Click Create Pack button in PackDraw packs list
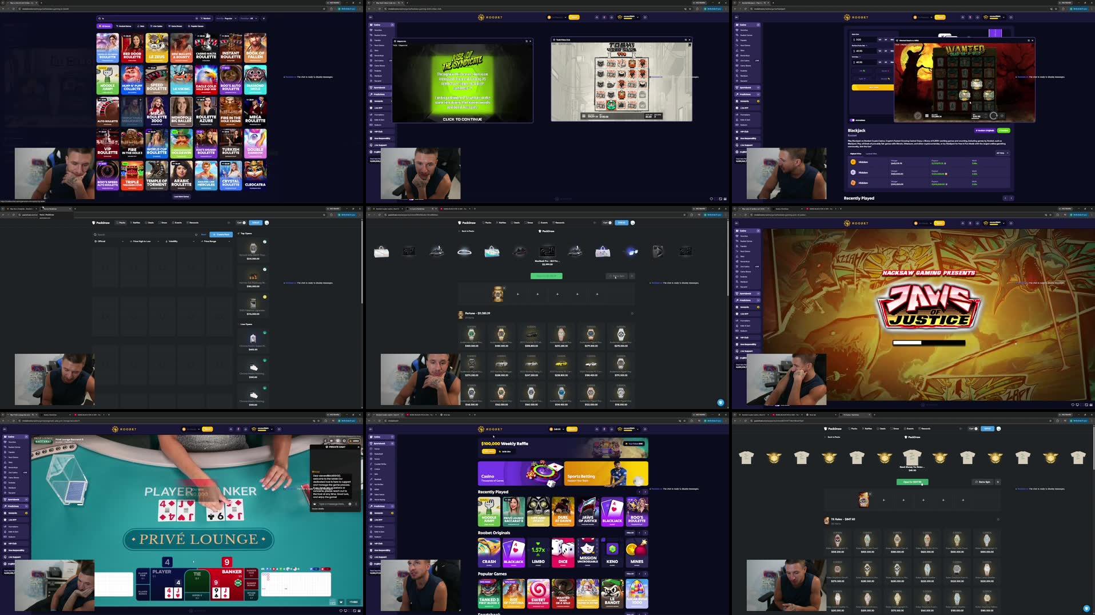The image size is (1095, 615). 221,235
